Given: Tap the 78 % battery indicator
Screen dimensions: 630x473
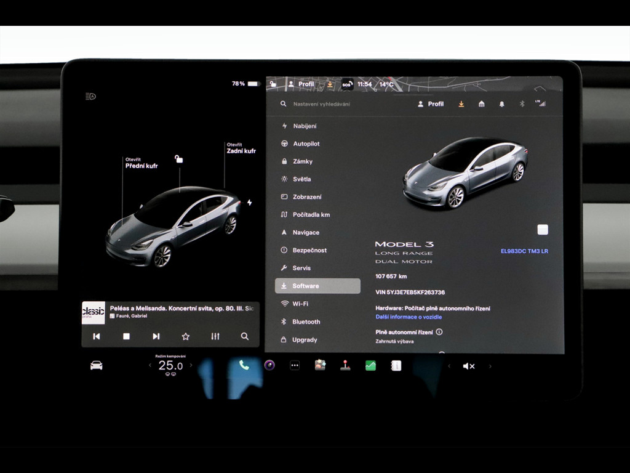Looking at the screenshot, I should (x=245, y=84).
